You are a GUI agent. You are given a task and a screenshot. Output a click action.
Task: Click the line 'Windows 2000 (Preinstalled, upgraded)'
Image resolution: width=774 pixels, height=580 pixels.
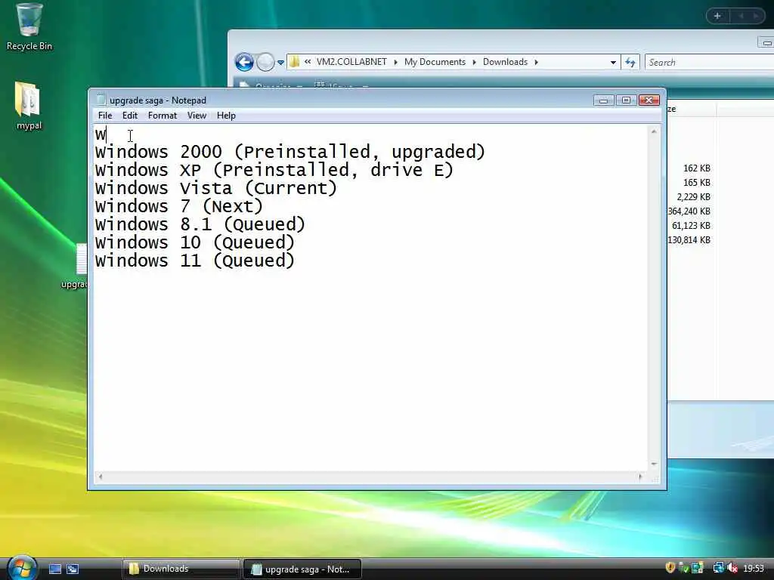[290, 152]
